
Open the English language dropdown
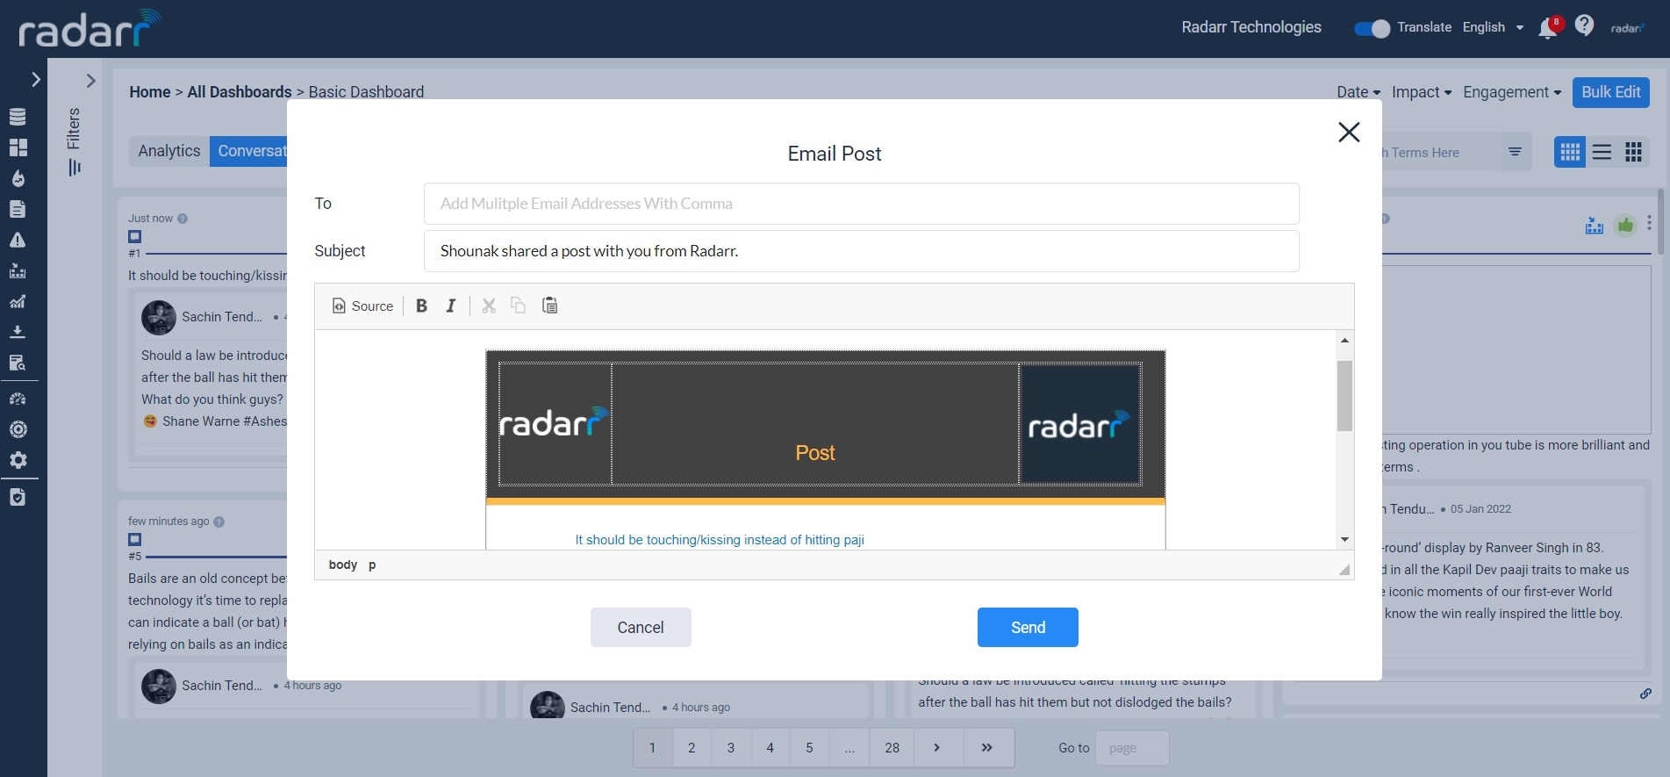coord(1493,27)
